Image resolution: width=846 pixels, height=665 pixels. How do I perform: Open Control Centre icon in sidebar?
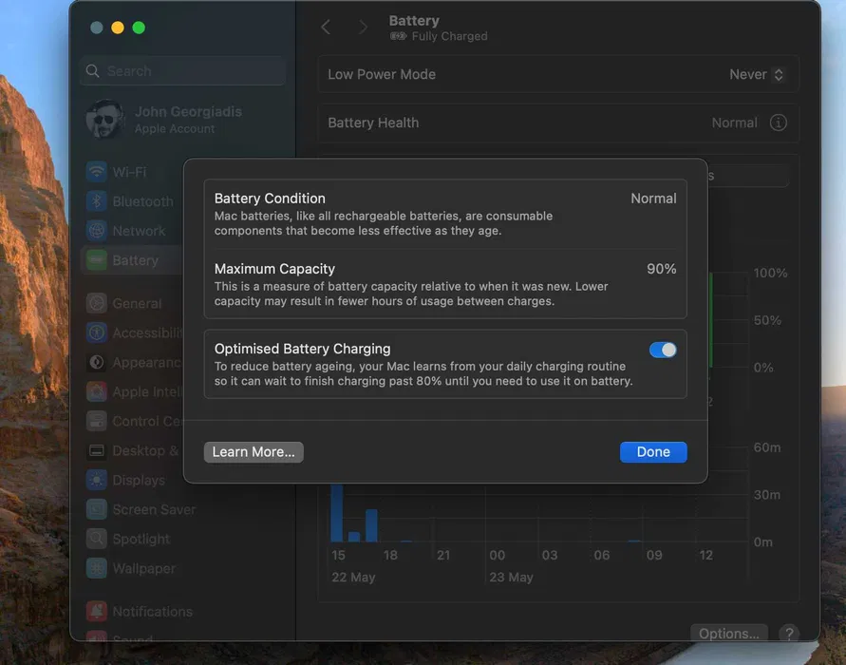point(97,421)
